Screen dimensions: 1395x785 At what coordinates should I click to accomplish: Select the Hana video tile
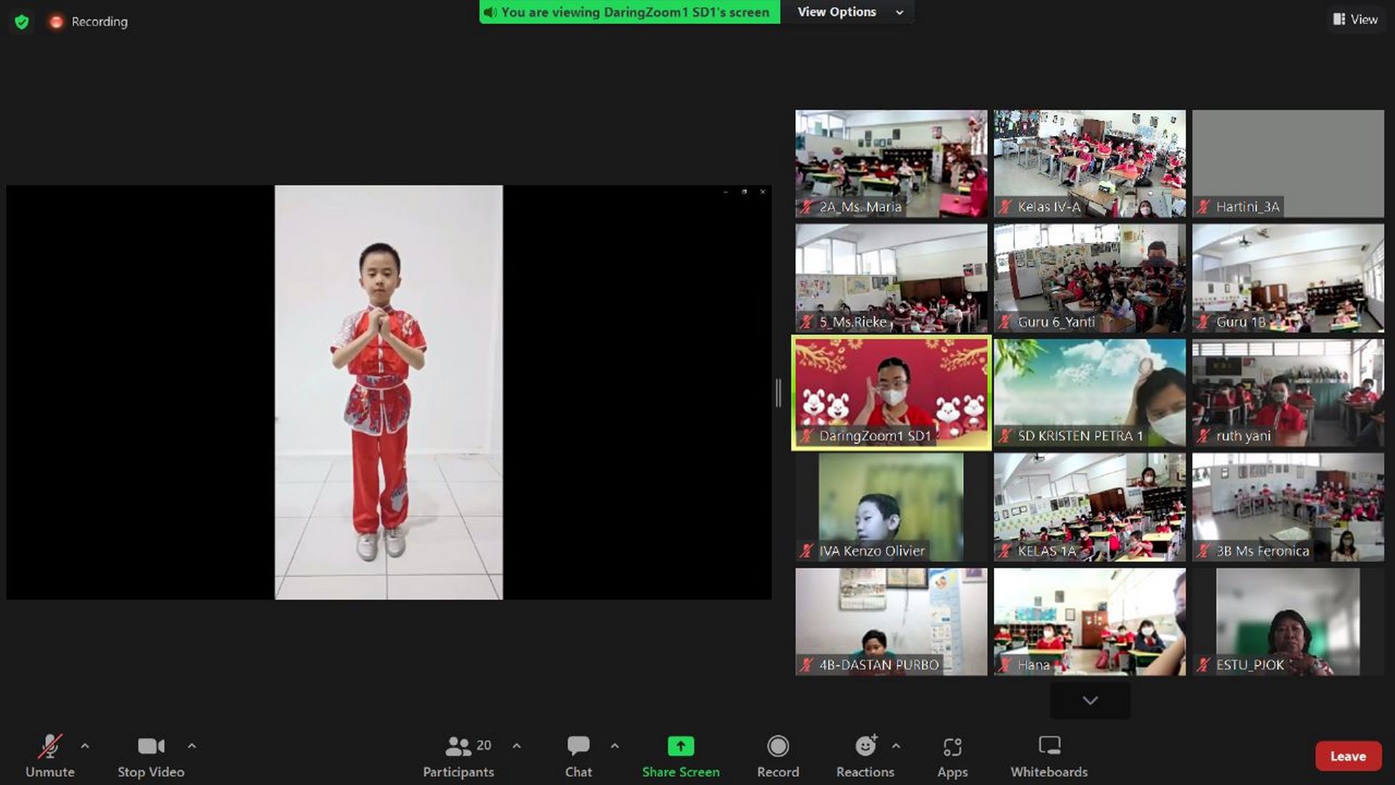tap(1089, 621)
